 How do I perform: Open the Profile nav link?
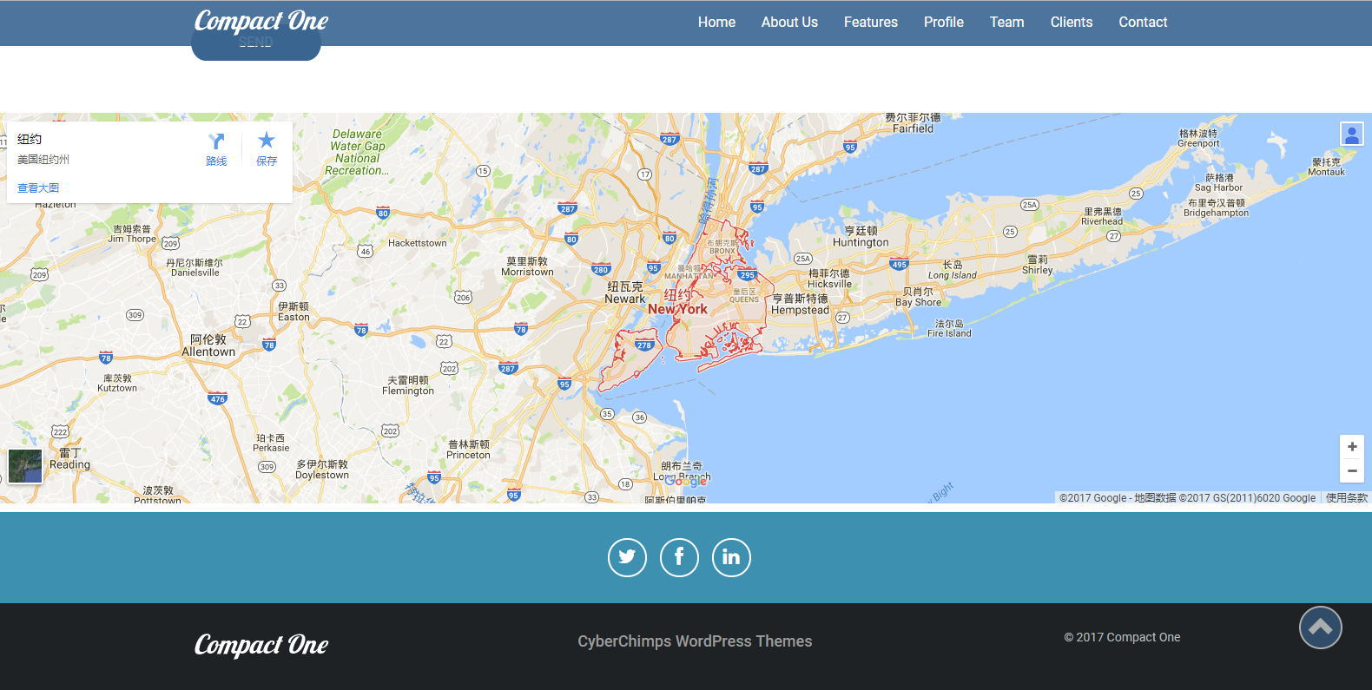[943, 23]
